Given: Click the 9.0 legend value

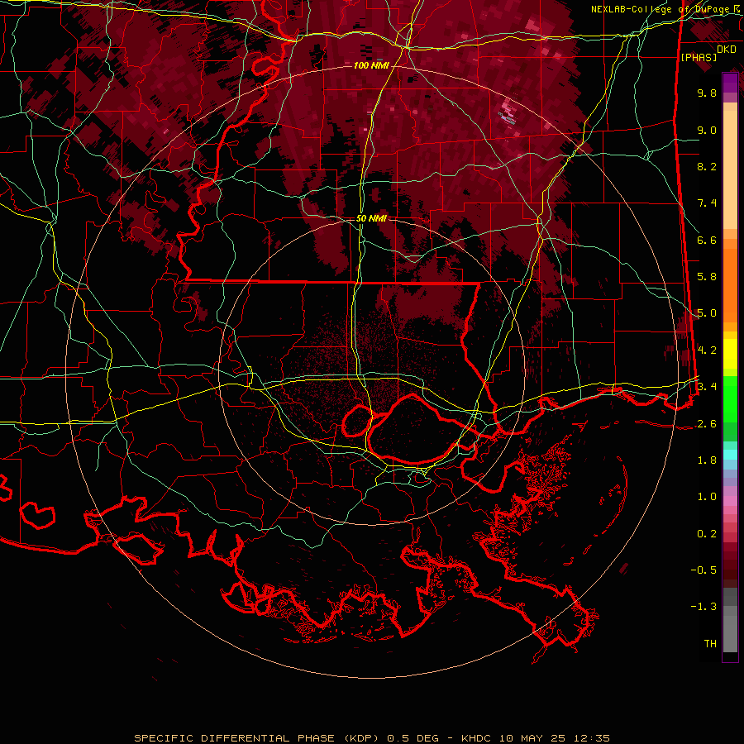Looking at the screenshot, I should coord(707,130).
